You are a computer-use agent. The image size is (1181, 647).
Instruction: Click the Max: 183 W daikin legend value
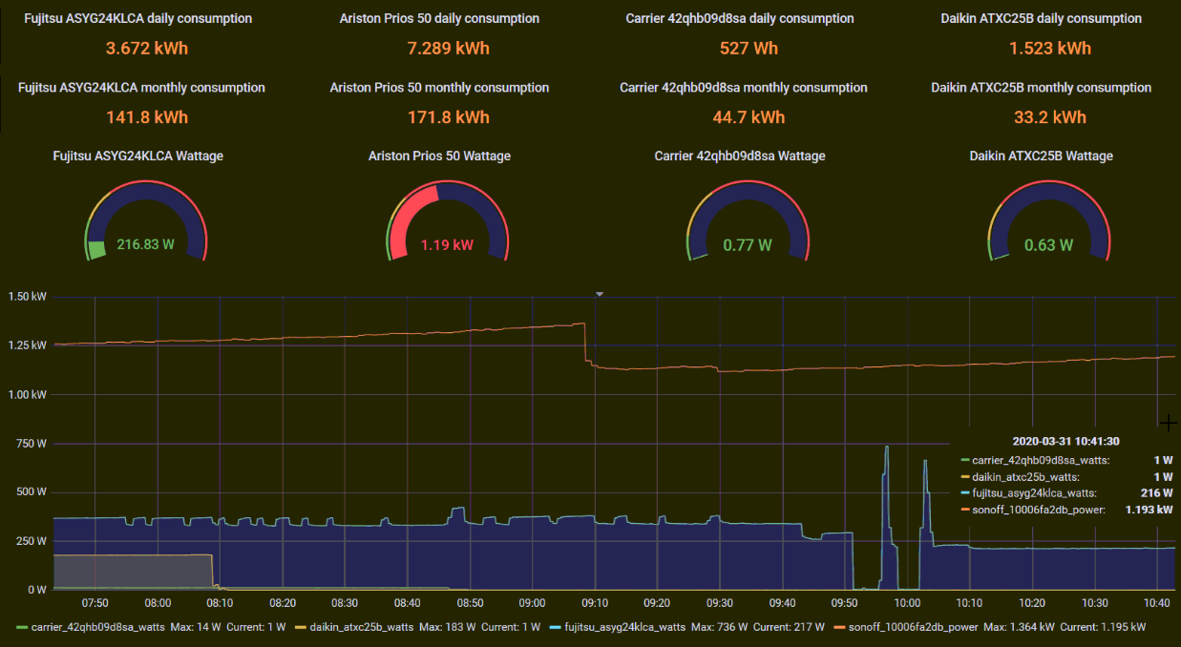449,627
